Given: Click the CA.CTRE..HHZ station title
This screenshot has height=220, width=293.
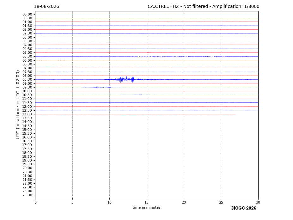Looking at the screenshot, I should pos(163,7).
